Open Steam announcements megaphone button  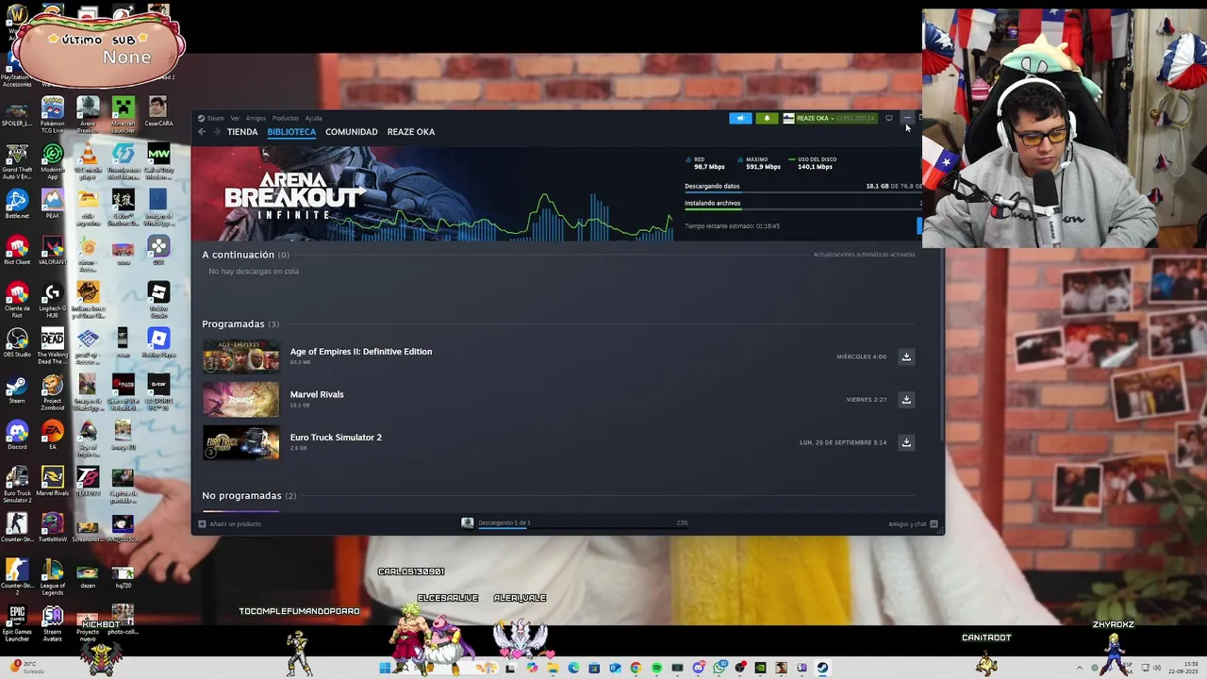click(740, 118)
